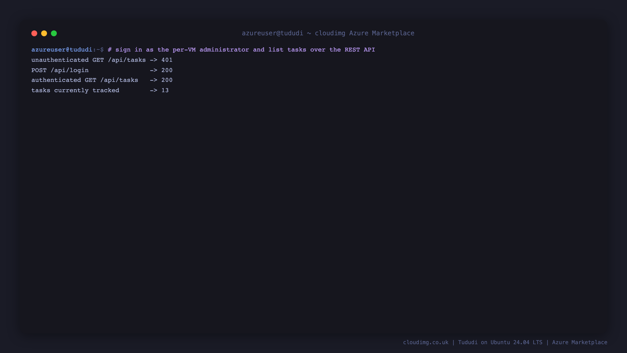The image size is (627, 353).
Task: Click the yellow minimize window dot
Action: coord(44,33)
